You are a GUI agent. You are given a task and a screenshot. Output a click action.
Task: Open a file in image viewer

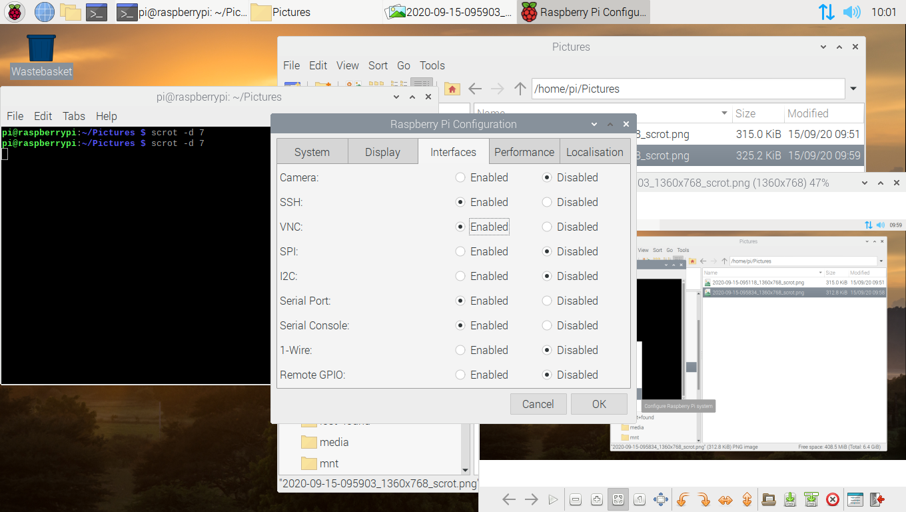pos(769,499)
